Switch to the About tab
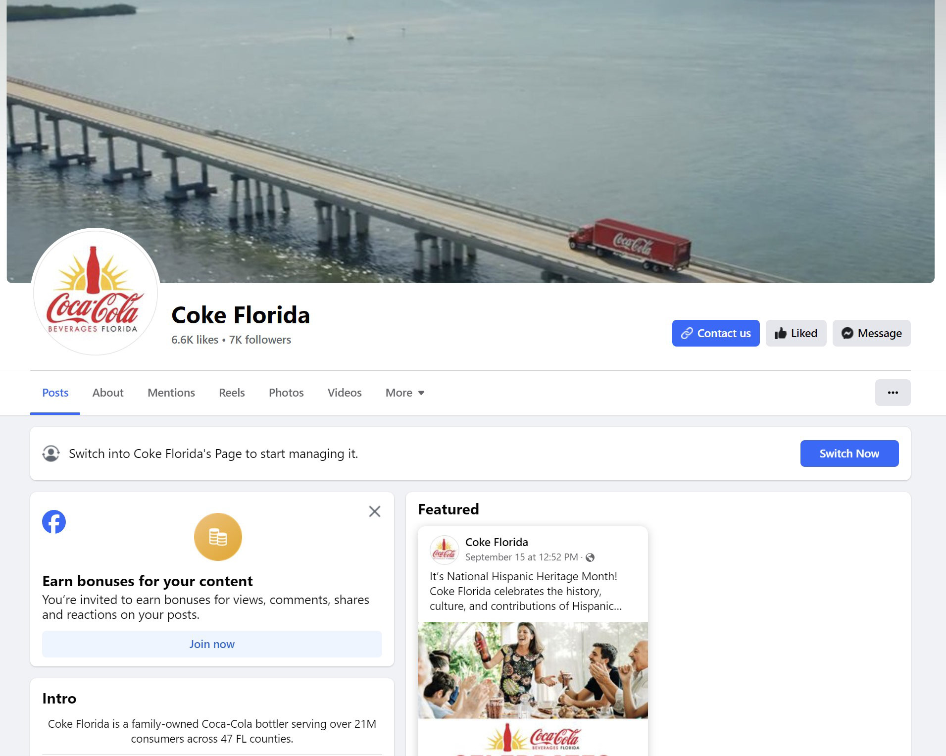The width and height of the screenshot is (946, 756). point(108,393)
